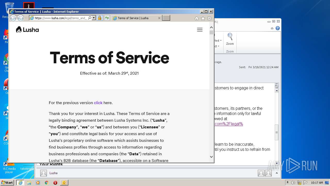The width and height of the screenshot is (330, 186).
Task: Open IE tools gear menu
Action: click(209, 18)
